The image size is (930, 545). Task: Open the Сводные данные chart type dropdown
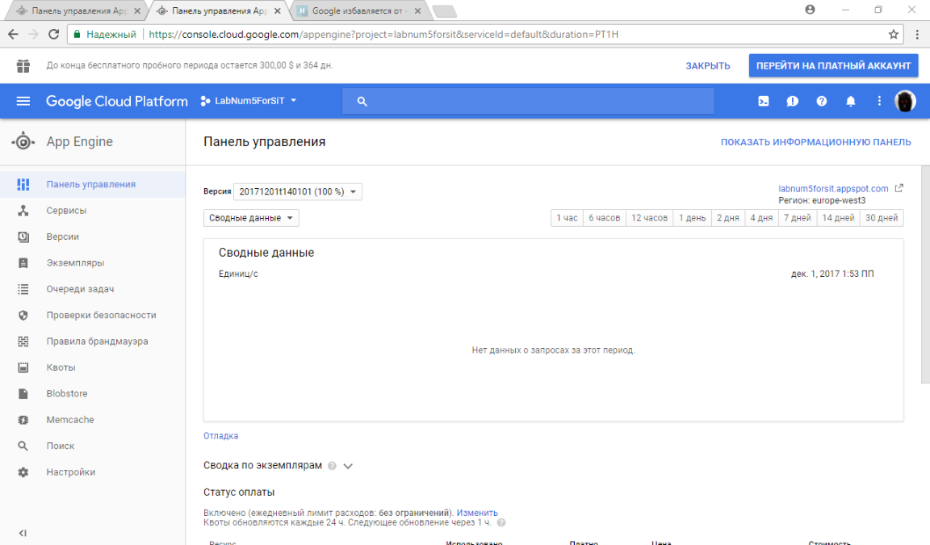point(252,218)
